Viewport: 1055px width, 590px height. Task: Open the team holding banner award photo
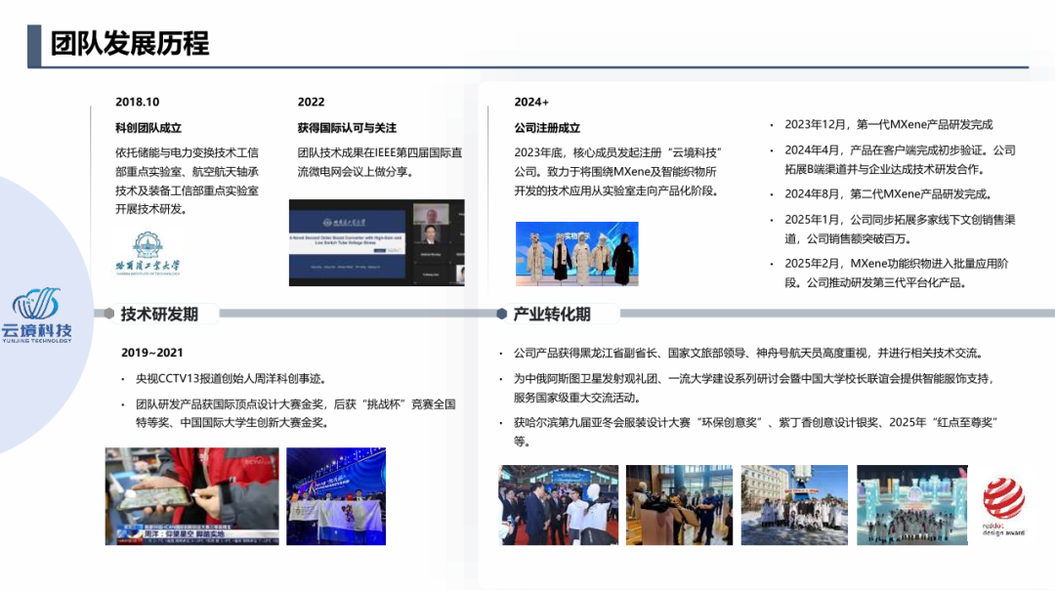pos(336,496)
